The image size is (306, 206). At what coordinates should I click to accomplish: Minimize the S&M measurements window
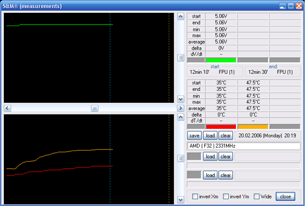pyautogui.click(x=283, y=6)
